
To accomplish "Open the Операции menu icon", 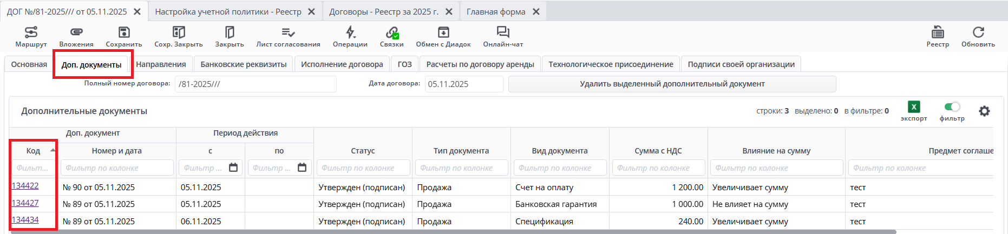I will [350, 33].
